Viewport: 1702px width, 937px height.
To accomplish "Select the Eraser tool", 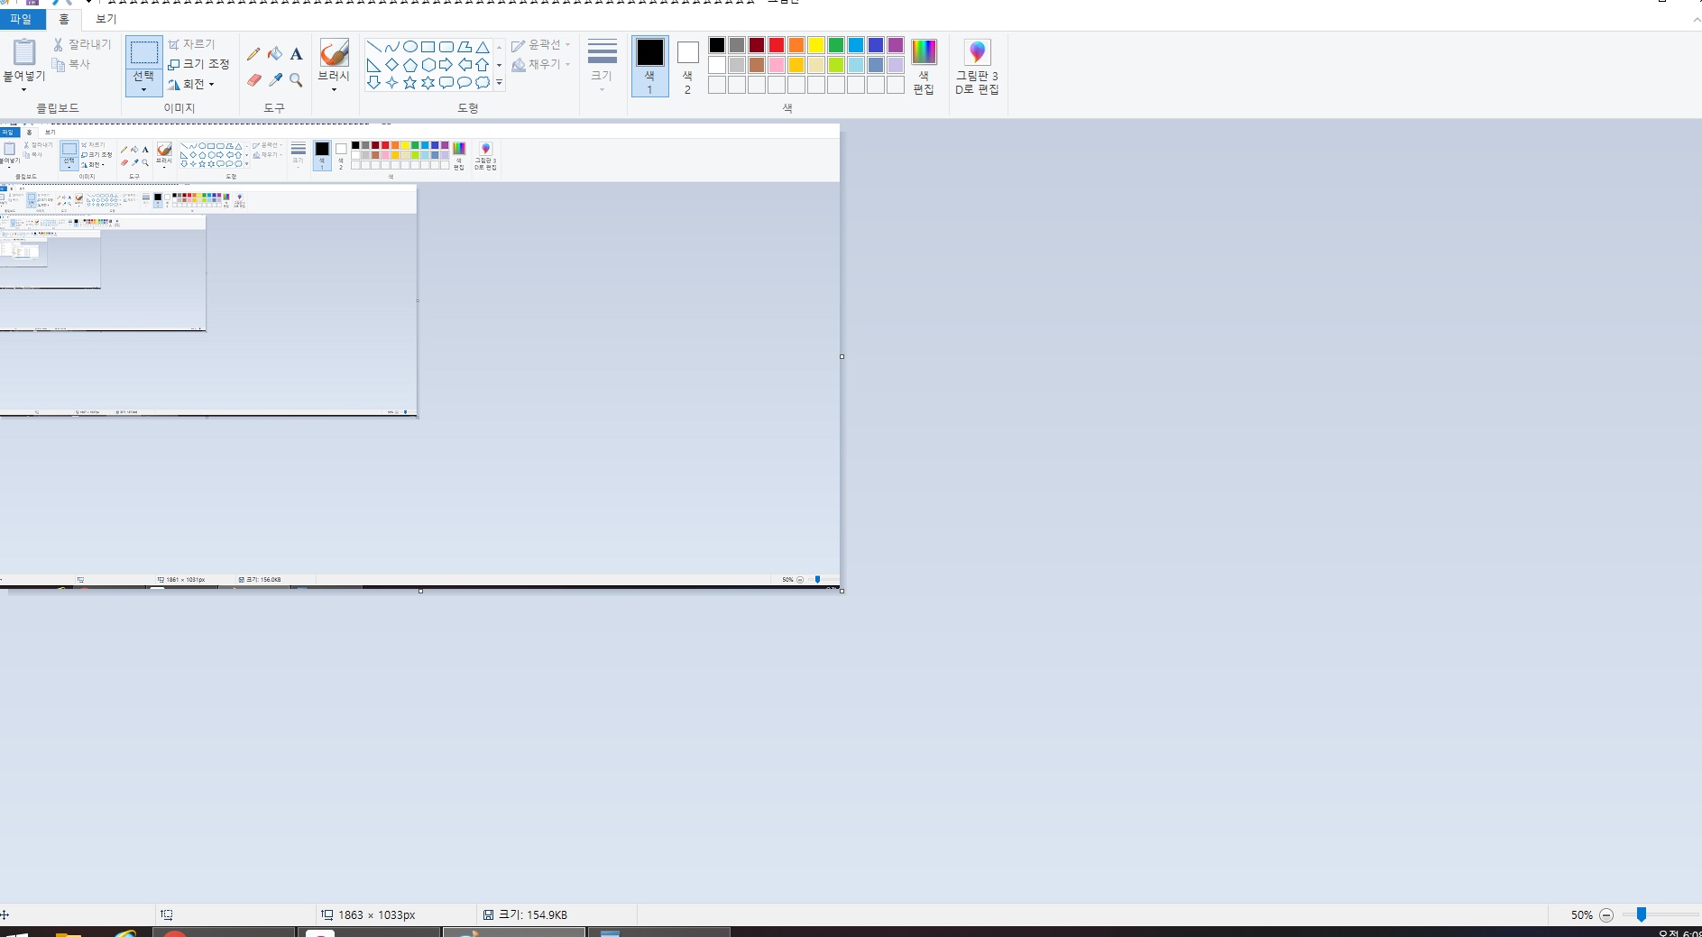I will (253, 80).
